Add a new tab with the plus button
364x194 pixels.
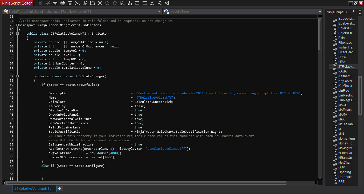coord(59,188)
